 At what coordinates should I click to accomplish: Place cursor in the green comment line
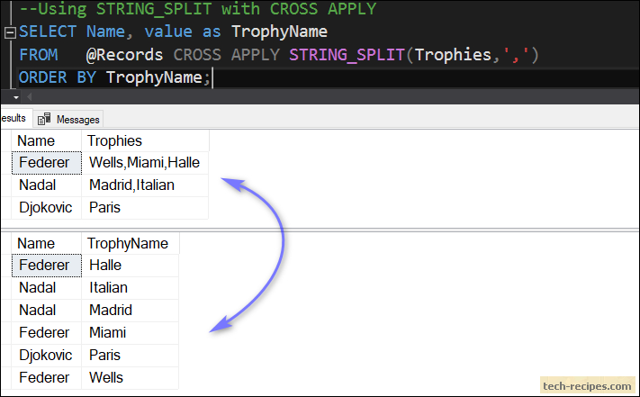point(197,9)
